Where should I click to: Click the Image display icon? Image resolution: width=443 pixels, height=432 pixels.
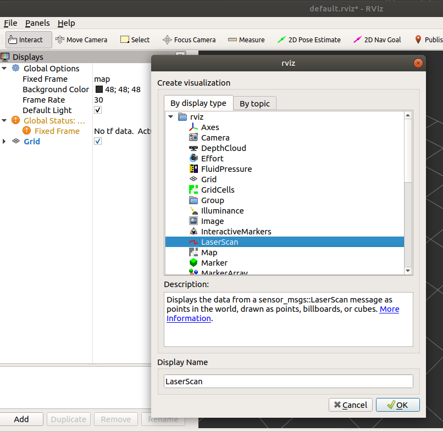193,221
